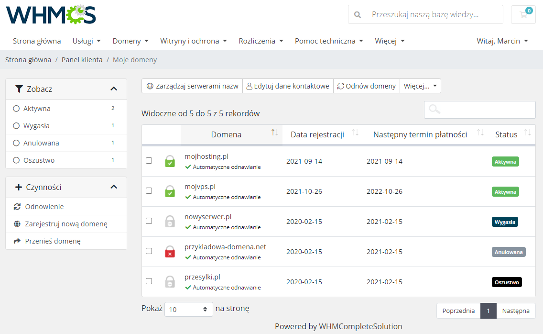Screen dimensions: 543x334
Task: Open the Więcej... dropdown in the toolbar
Action: tap(420, 86)
